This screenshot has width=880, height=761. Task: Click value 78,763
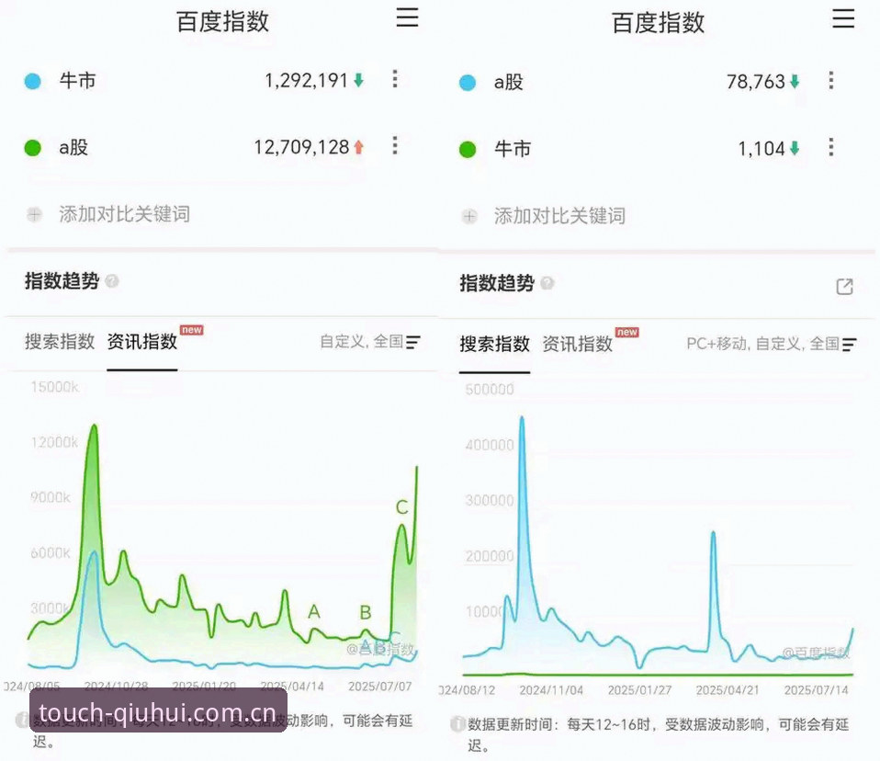pyautogui.click(x=755, y=82)
